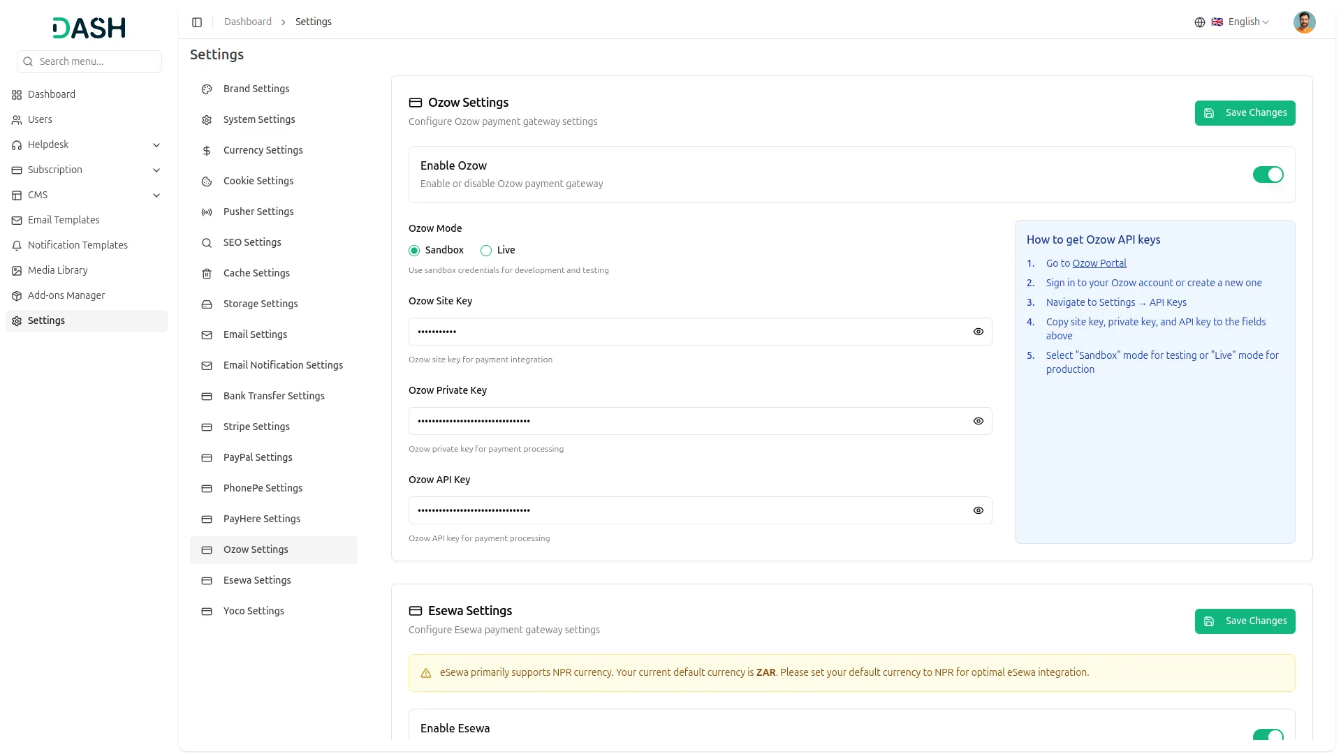Open the Ozow Portal link
Screen dimensions: 1341x754
1099,263
